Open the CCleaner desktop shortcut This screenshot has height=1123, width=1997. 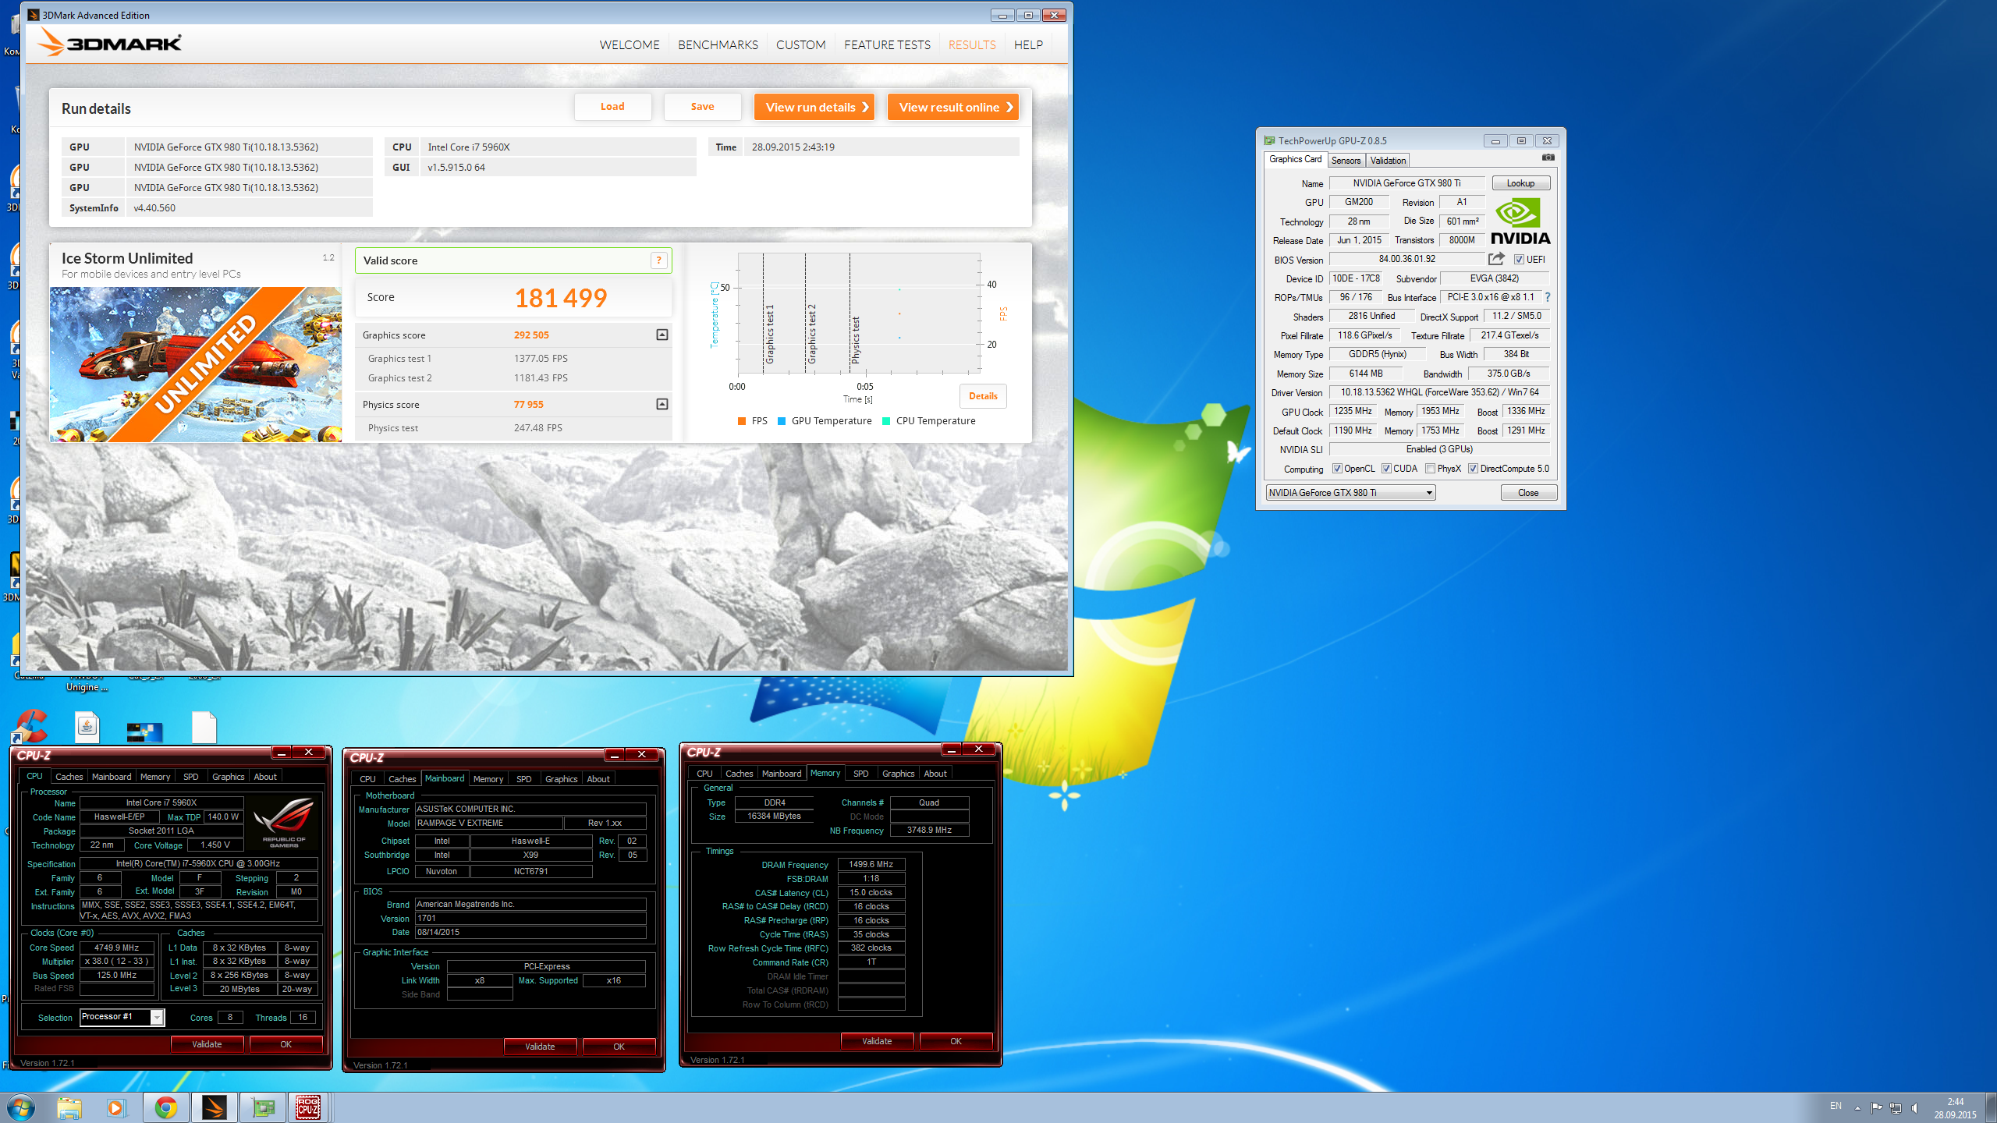coord(30,726)
